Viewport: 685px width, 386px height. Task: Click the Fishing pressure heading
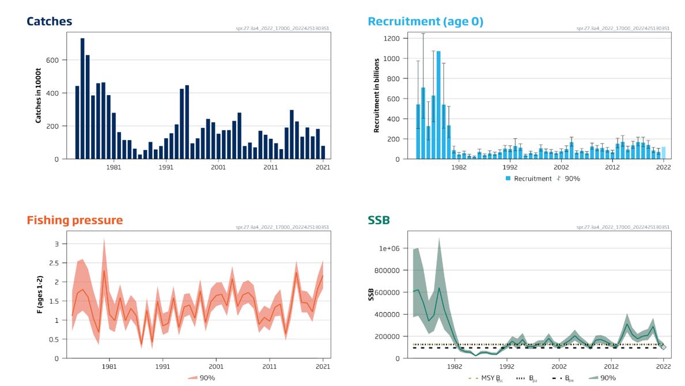[x=75, y=220]
